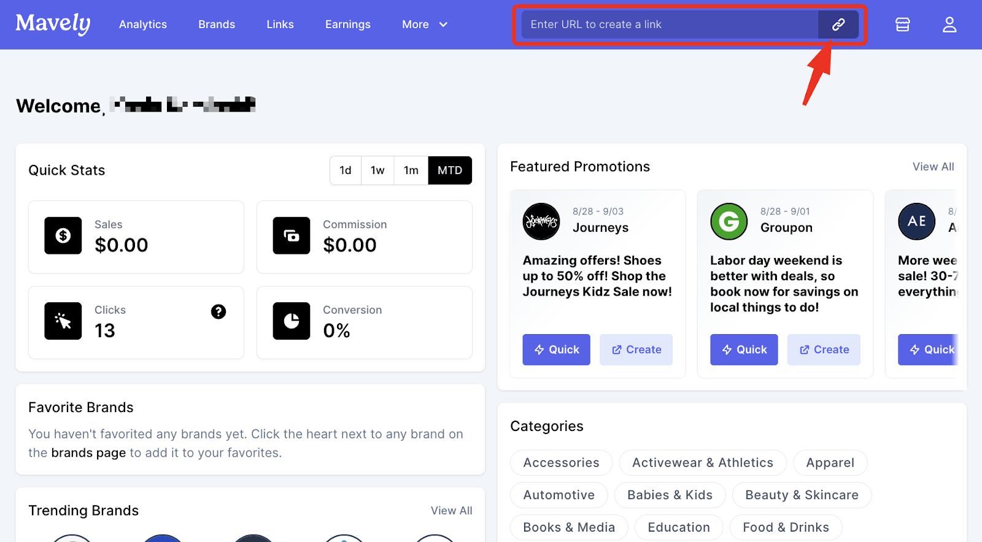Click the Conversion pie chart icon

coord(291,321)
